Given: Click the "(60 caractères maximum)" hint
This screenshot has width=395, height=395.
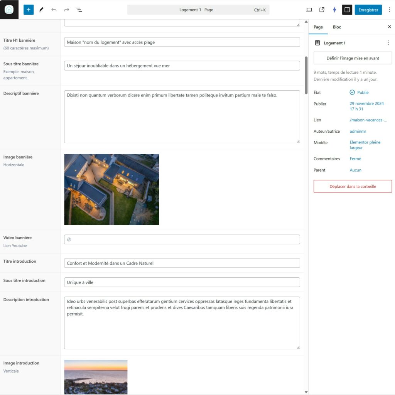Looking at the screenshot, I should tap(26, 48).
